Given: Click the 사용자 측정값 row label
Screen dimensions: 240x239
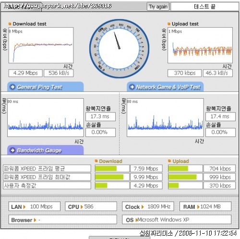Looking at the screenshot, I should coord(47,185).
